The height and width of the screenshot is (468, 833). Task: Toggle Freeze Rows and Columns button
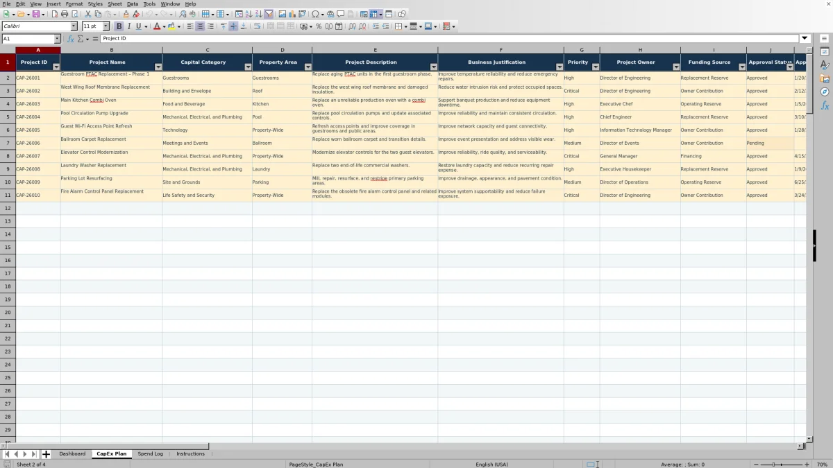[x=374, y=14]
